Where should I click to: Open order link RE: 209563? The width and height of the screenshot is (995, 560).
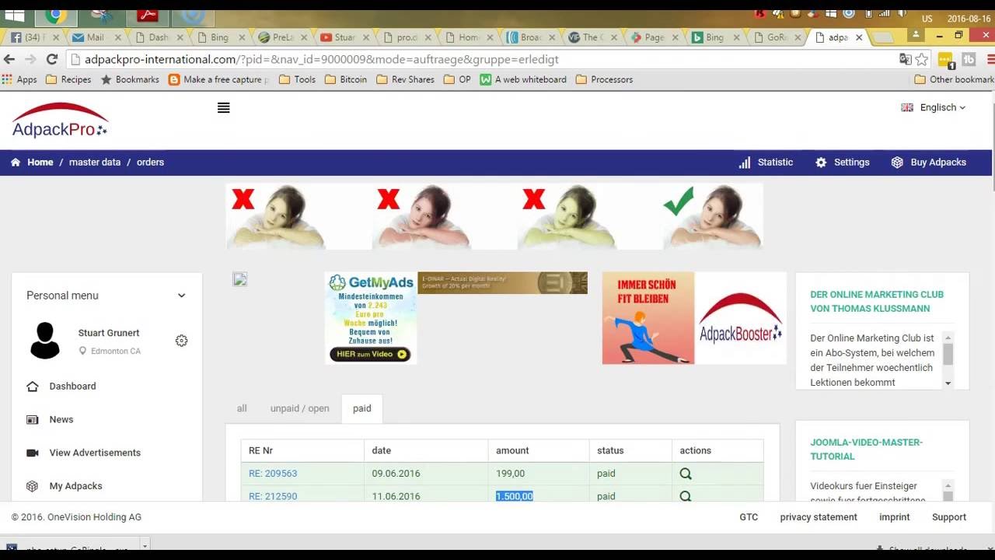[x=273, y=473]
